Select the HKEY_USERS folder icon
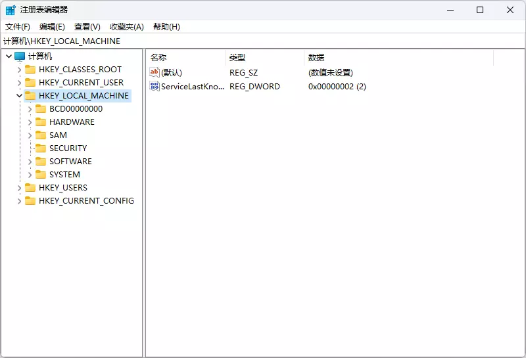 [x=30, y=188]
